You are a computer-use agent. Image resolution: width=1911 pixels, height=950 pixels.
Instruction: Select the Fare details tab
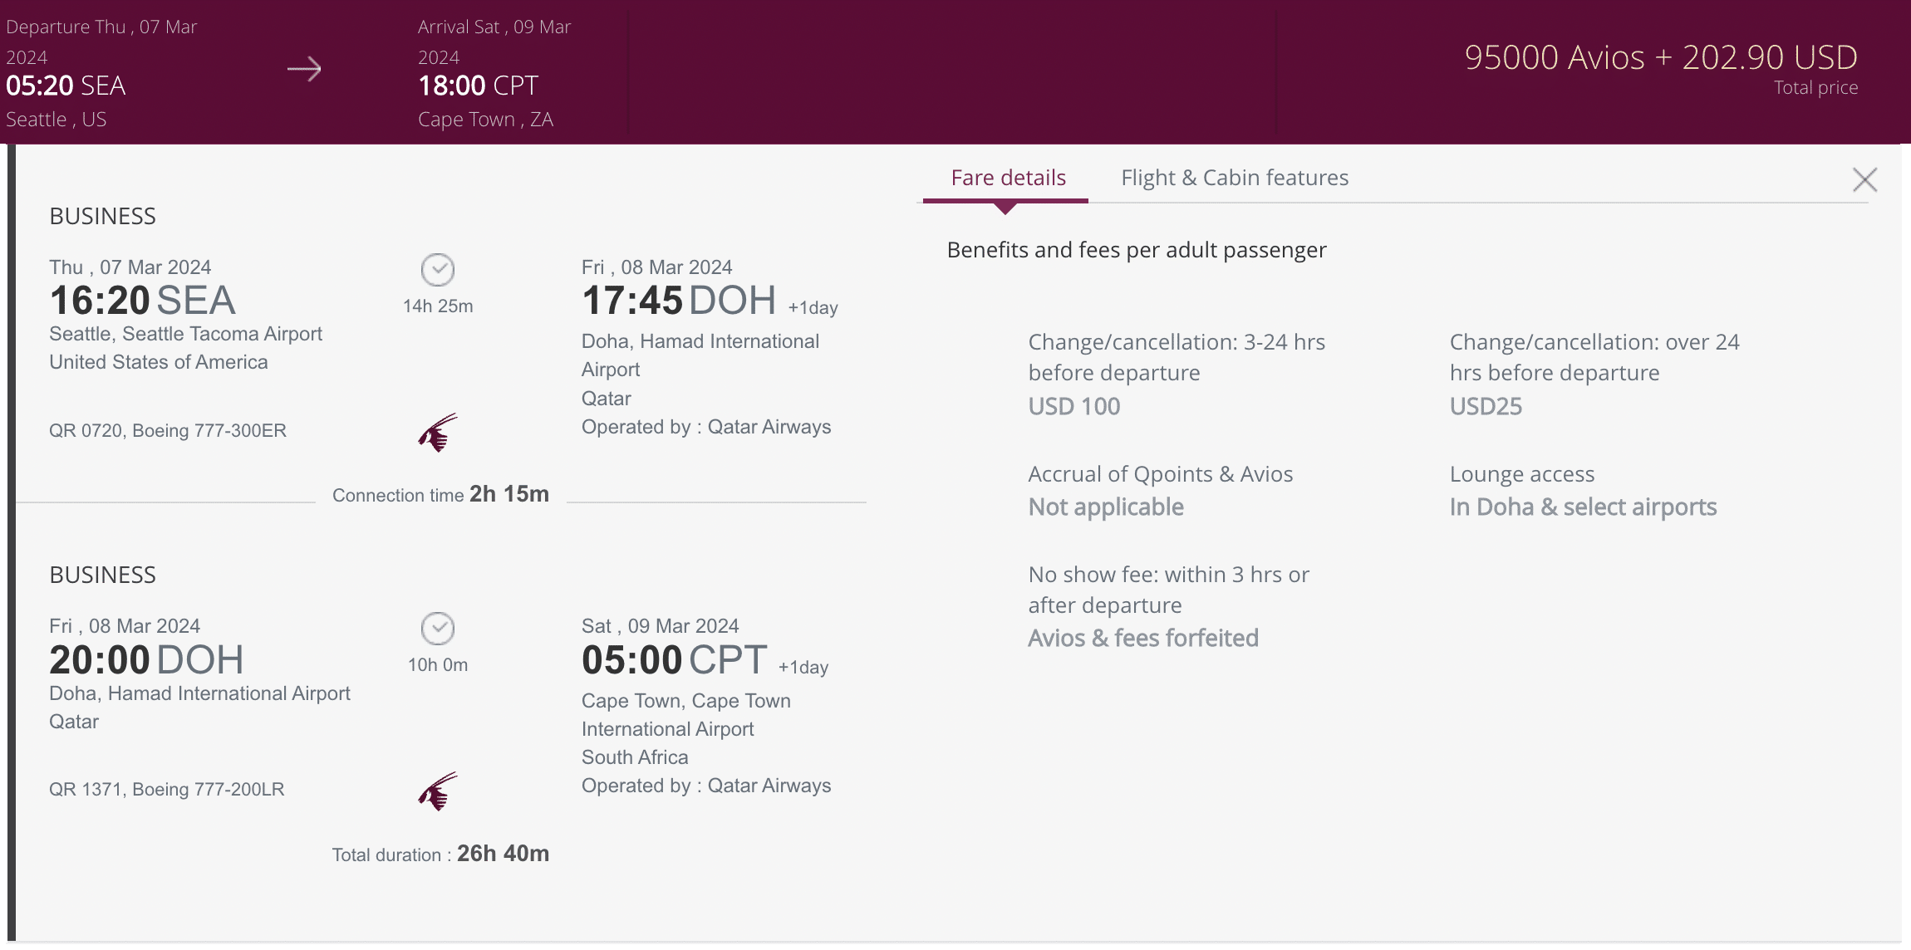click(x=1008, y=178)
